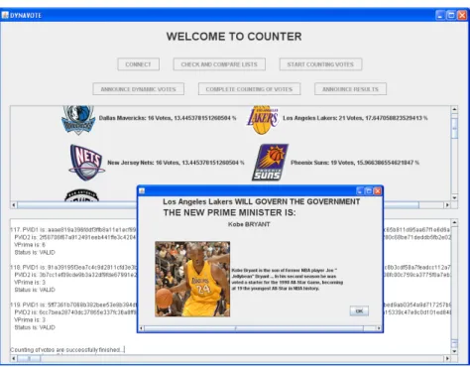Screen dimensions: 470x367
Task: Click the result dialog title bar icon
Action: 142,190
